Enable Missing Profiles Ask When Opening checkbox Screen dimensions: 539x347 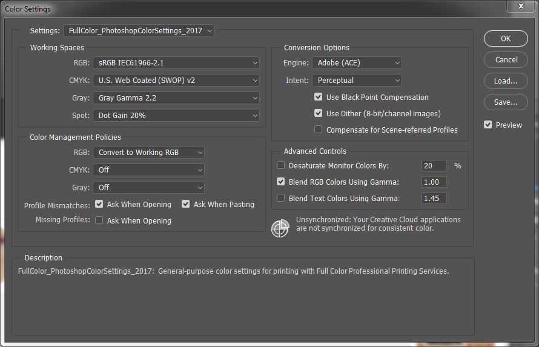(99, 220)
